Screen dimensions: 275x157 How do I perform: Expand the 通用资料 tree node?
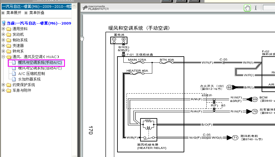tap(3, 29)
